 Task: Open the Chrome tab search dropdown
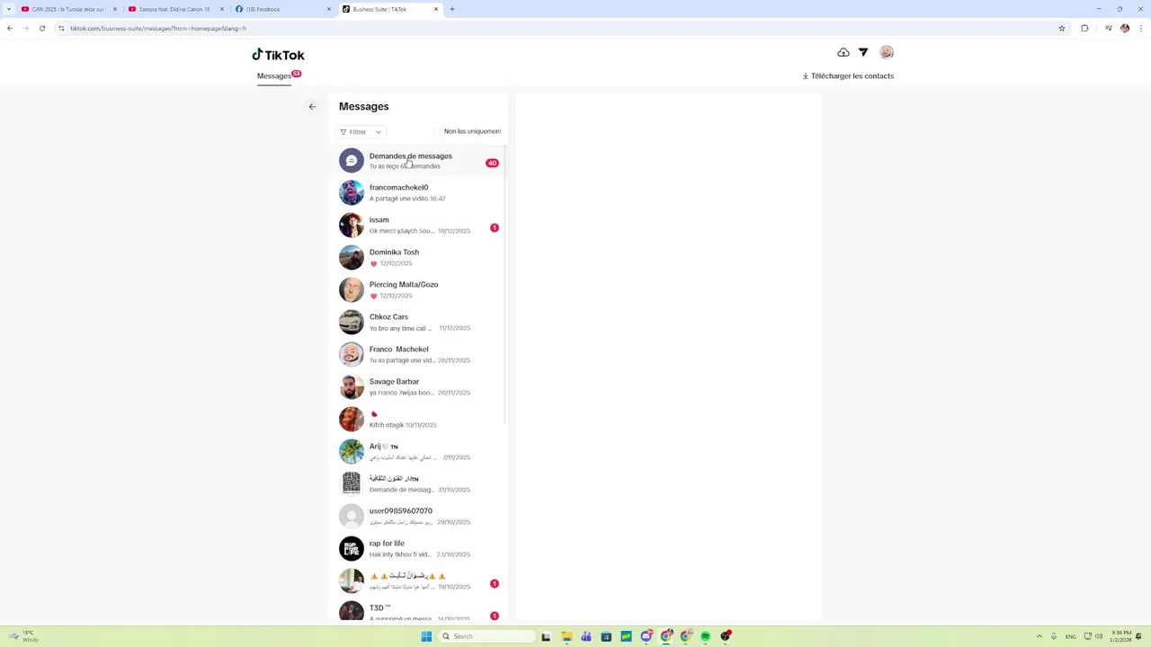[9, 9]
